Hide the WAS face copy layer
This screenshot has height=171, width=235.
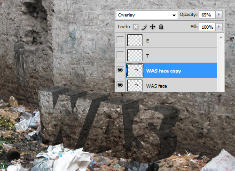point(120,70)
